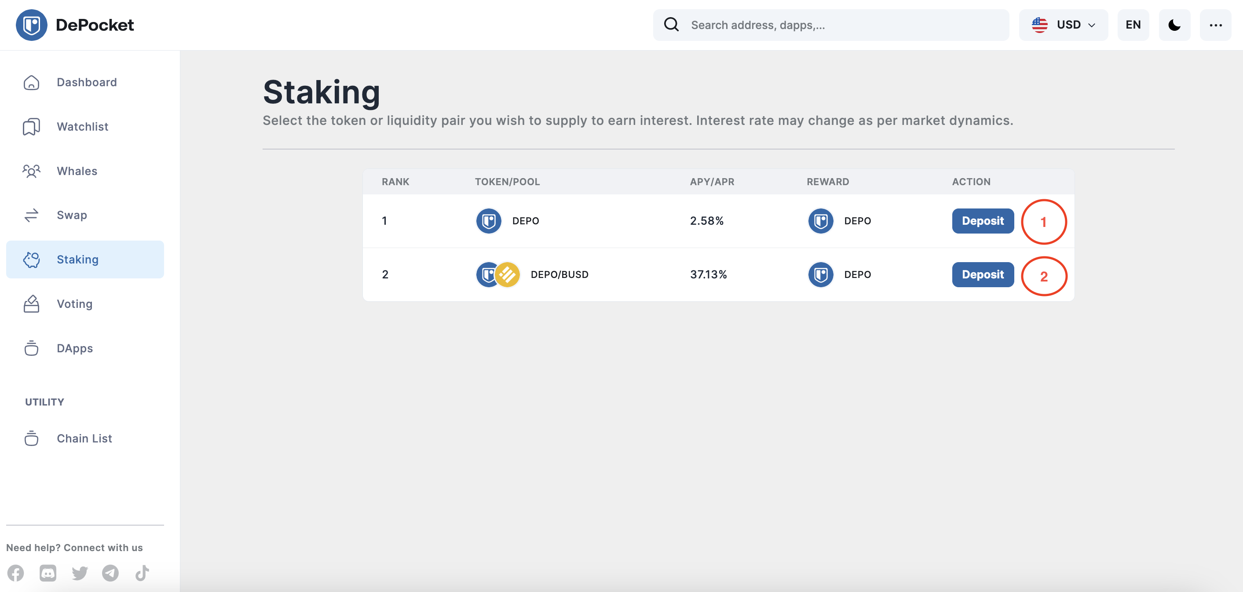Open the Facebook social link icon
The width and height of the screenshot is (1243, 592).
(x=15, y=573)
